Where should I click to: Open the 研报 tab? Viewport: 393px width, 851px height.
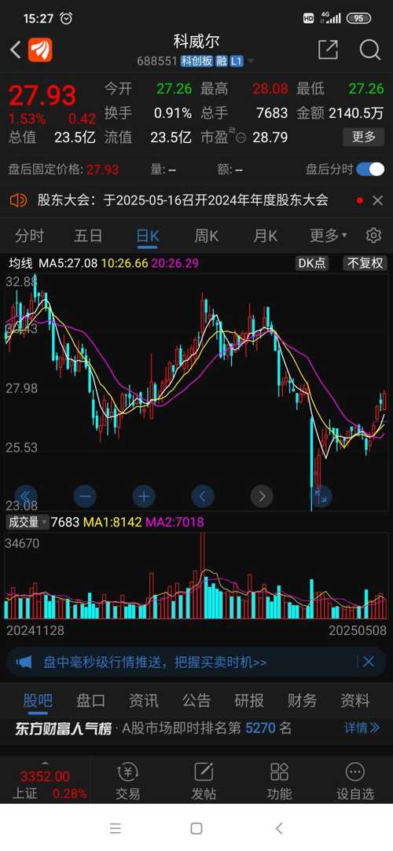pyautogui.click(x=249, y=701)
